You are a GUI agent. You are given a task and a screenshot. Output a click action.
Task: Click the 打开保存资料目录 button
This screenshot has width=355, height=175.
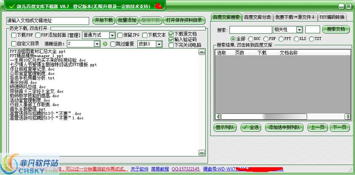click(x=184, y=20)
